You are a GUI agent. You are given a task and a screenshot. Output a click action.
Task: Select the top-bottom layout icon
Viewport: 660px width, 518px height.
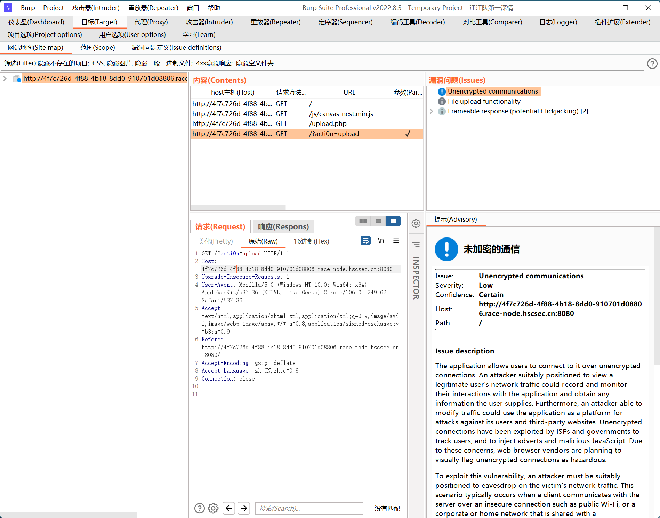pos(378,221)
